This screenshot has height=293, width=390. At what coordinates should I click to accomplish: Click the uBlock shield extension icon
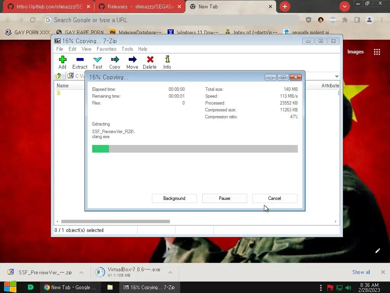click(x=308, y=20)
